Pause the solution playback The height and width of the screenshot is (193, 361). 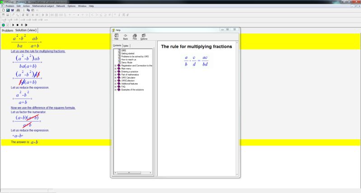click(x=22, y=25)
